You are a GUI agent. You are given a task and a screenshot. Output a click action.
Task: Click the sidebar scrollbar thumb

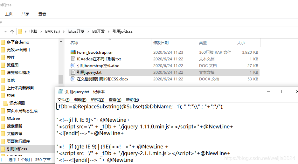click(x=61, y=79)
